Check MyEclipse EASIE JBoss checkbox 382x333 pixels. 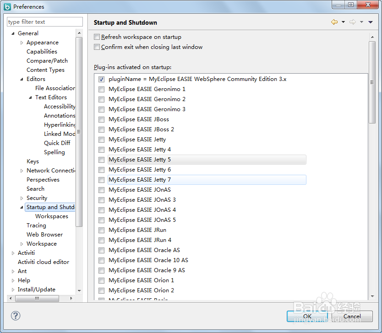(102, 119)
